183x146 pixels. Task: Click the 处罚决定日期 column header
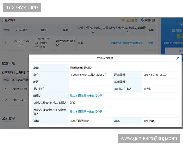pos(20,80)
